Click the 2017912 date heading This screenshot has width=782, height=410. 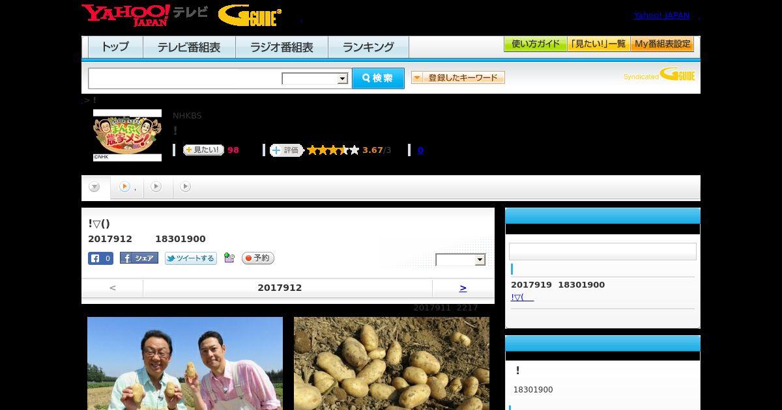coord(280,288)
